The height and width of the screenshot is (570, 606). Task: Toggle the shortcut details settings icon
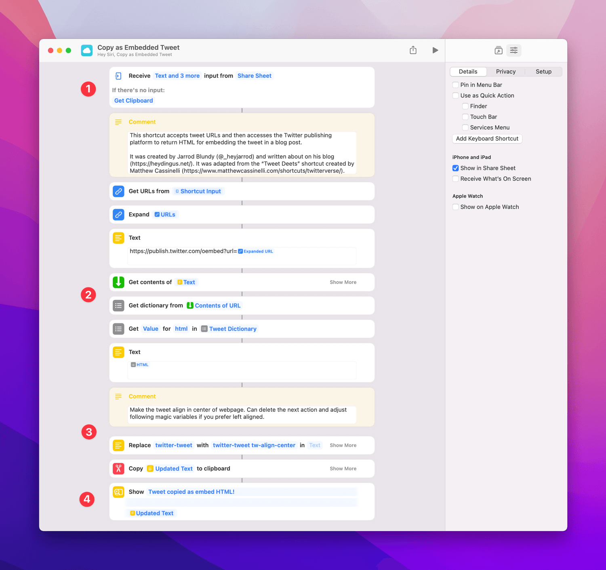pyautogui.click(x=514, y=50)
